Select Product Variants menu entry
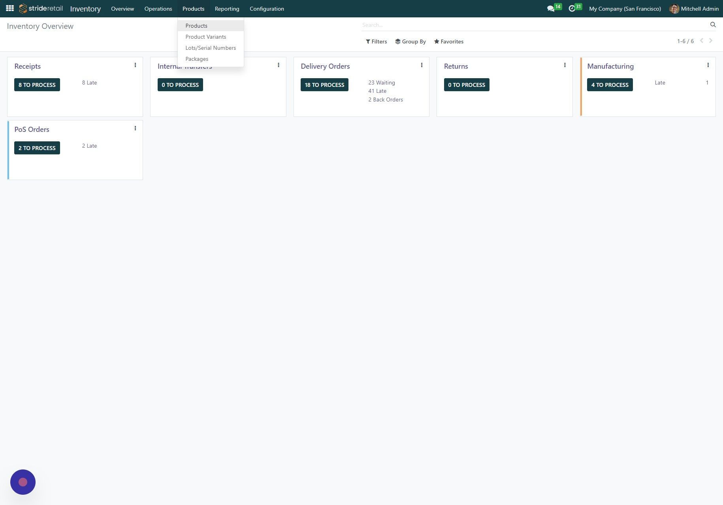 pyautogui.click(x=211, y=37)
